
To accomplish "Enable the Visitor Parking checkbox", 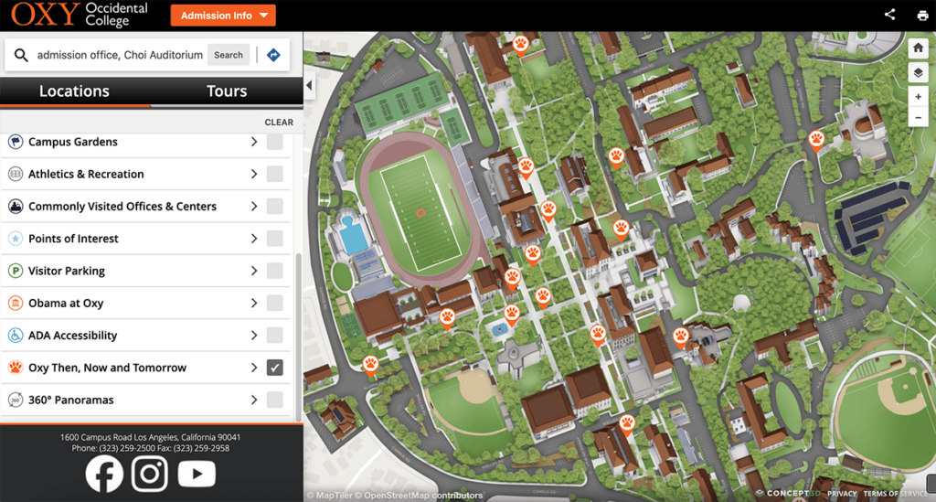I will (x=274, y=271).
